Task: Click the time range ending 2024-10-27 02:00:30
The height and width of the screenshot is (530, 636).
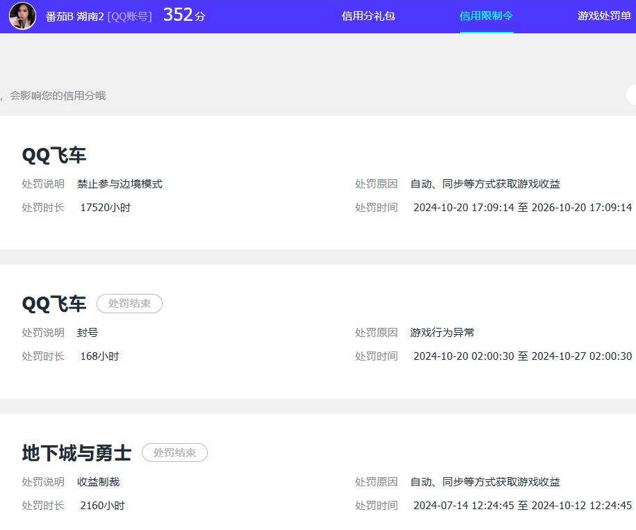Action: coord(523,356)
